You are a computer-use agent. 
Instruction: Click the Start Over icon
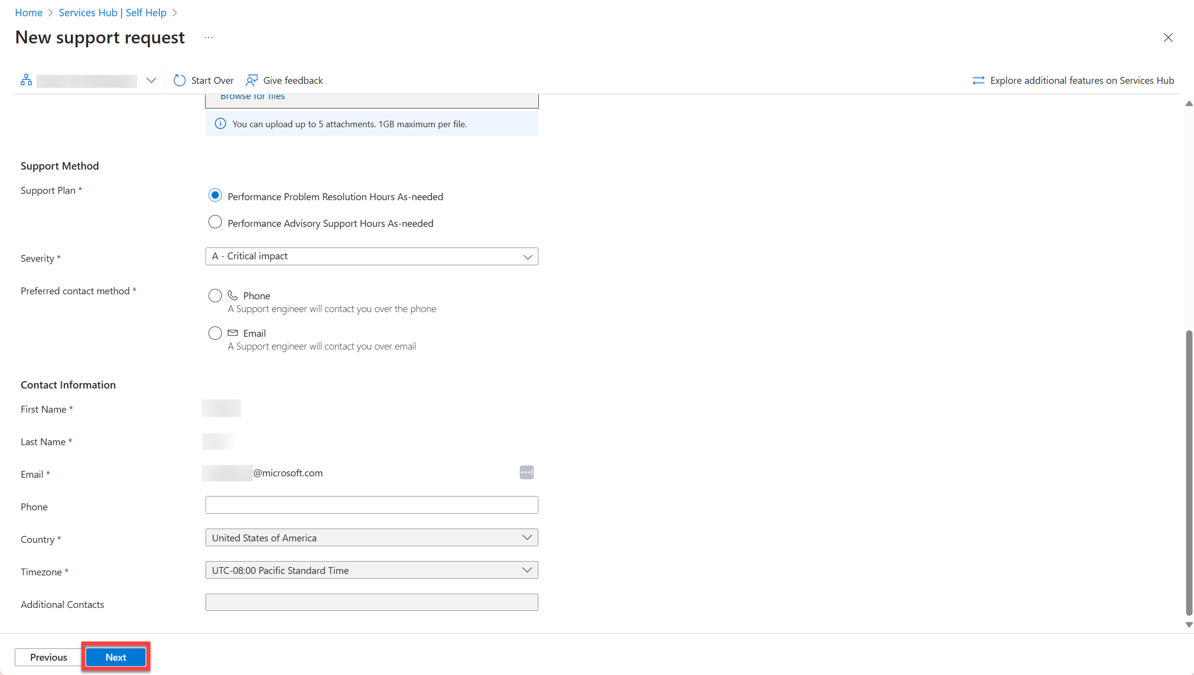coord(179,80)
